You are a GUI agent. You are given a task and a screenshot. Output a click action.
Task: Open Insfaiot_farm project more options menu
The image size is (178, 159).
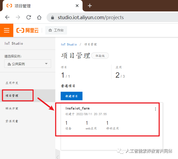(155, 109)
